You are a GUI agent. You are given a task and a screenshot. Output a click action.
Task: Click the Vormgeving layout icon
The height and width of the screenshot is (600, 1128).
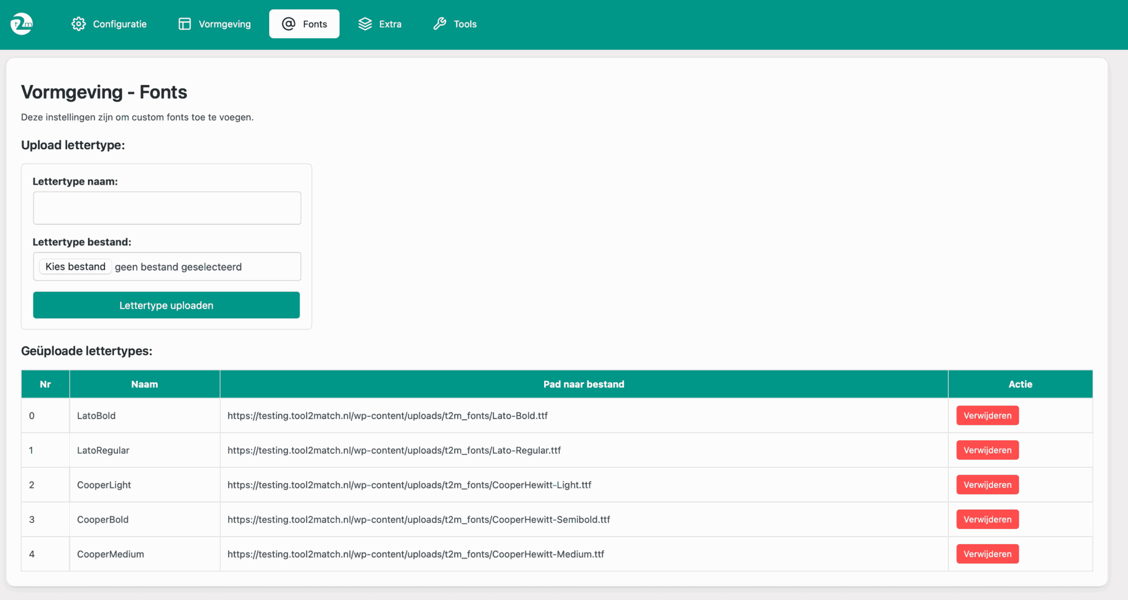point(184,24)
